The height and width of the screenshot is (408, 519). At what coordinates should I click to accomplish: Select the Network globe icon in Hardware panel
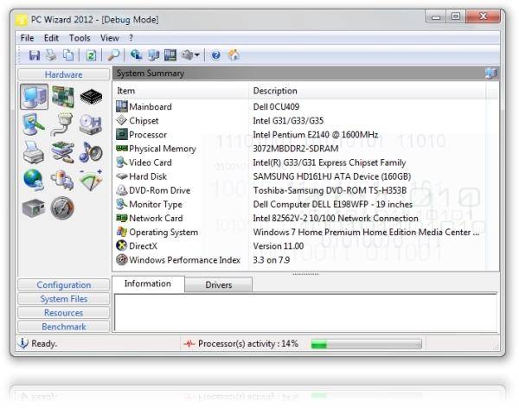click(34, 180)
